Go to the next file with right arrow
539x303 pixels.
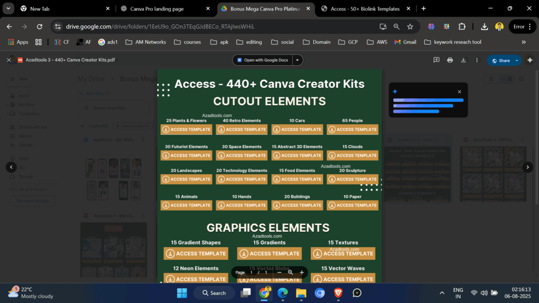[527, 167]
